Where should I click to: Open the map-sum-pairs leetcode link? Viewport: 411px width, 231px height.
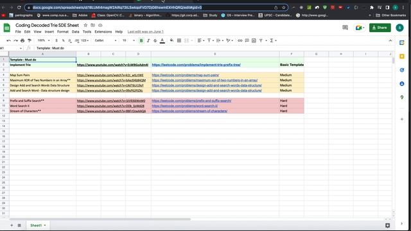186,75
